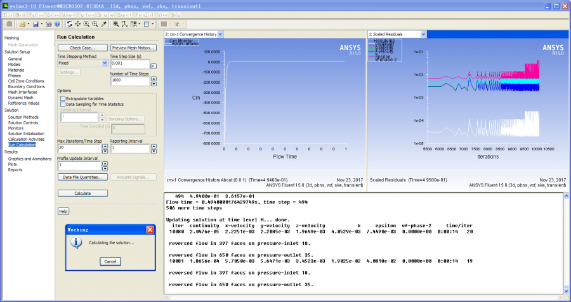Viewport: 571px width, 302px height.
Task: Click the Check Case button
Action: 82,48
